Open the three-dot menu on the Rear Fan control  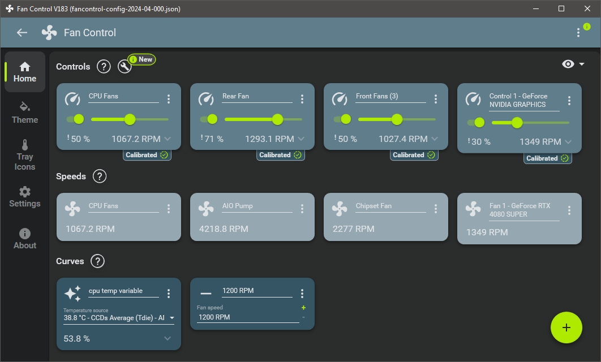[x=302, y=98]
